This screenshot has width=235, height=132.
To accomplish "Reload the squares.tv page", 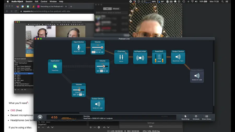I will click(x=16, y=11).
